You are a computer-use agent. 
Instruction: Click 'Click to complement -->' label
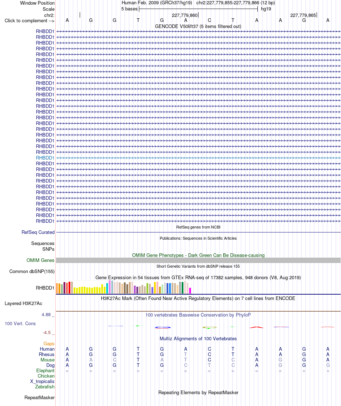(29, 21)
